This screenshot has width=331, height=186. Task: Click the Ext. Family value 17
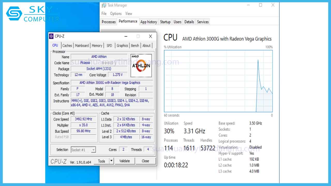click(78, 95)
